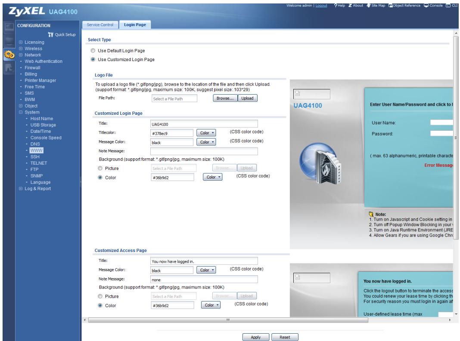Select Use Customized Login Page
460x341 pixels.
pos(93,59)
